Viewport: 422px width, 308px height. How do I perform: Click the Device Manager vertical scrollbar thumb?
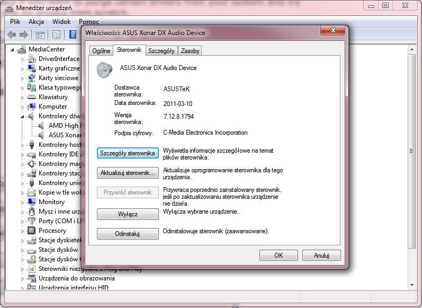412,151
